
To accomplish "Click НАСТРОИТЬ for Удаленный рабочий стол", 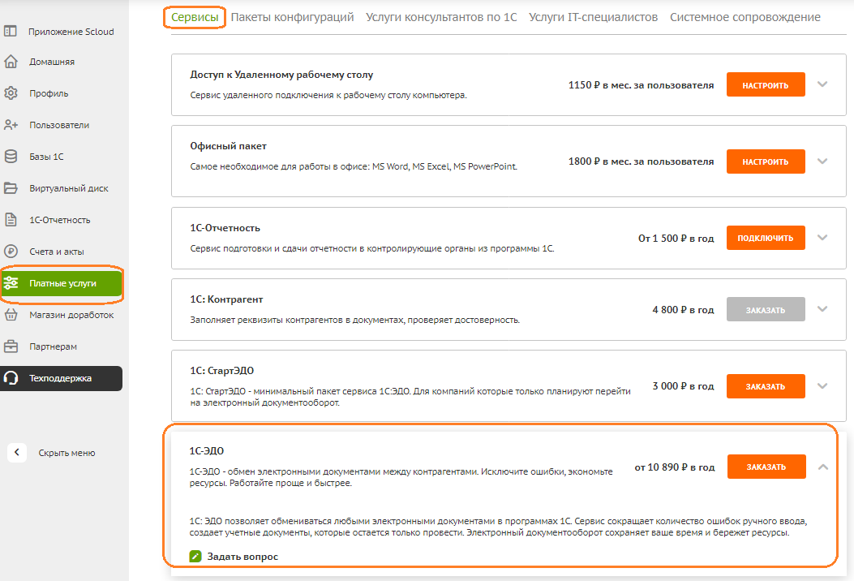I will [766, 85].
